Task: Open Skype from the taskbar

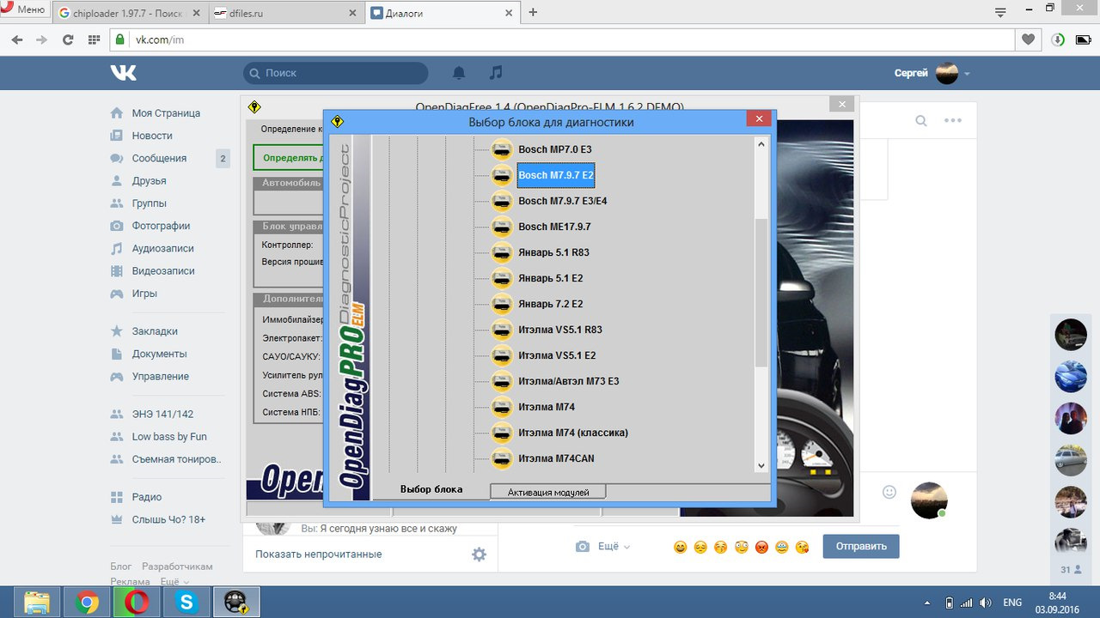Action: pyautogui.click(x=186, y=602)
